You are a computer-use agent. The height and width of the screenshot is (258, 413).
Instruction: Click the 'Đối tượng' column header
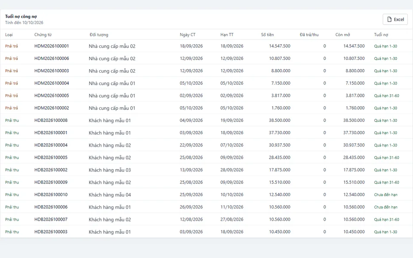point(99,35)
